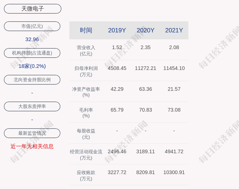
Task: Select the 毛利率 value 73.08
Action: pyautogui.click(x=174, y=110)
